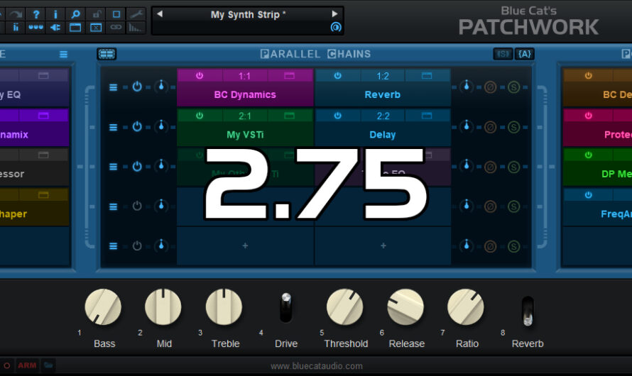Select the Delay plugin slot
The image size is (632, 376).
tap(383, 135)
